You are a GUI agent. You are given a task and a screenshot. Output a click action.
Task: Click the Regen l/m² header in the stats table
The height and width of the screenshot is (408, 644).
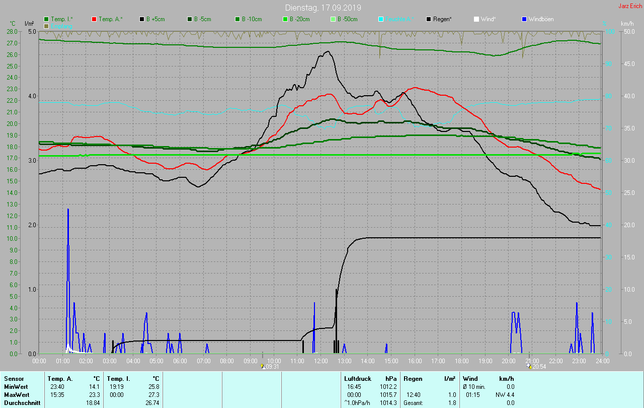click(x=430, y=378)
